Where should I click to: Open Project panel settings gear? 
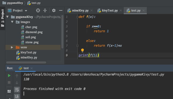[54, 10]
